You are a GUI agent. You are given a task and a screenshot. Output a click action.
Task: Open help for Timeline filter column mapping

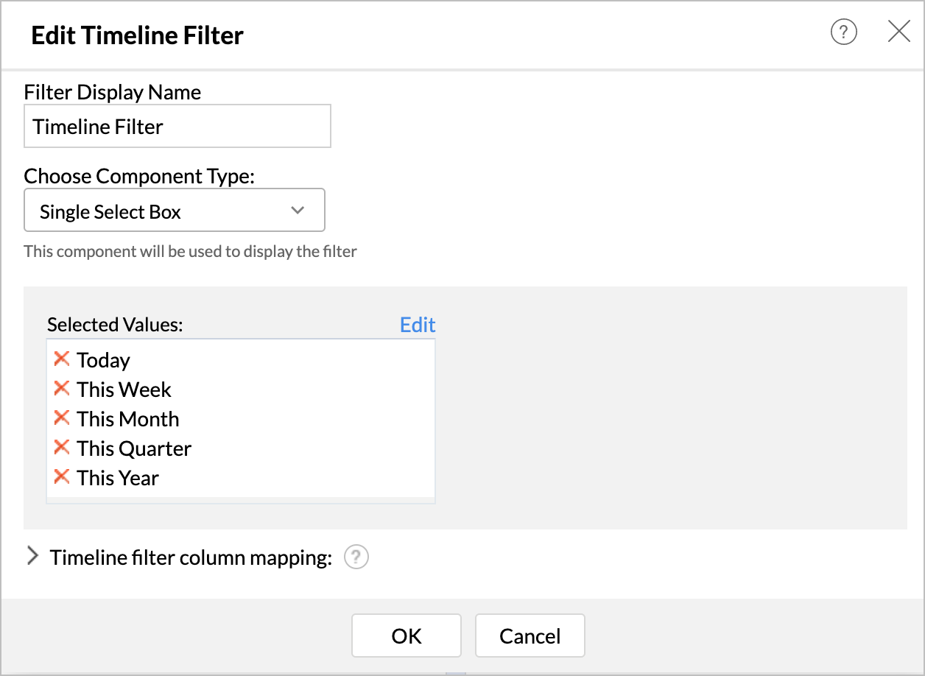tap(356, 557)
